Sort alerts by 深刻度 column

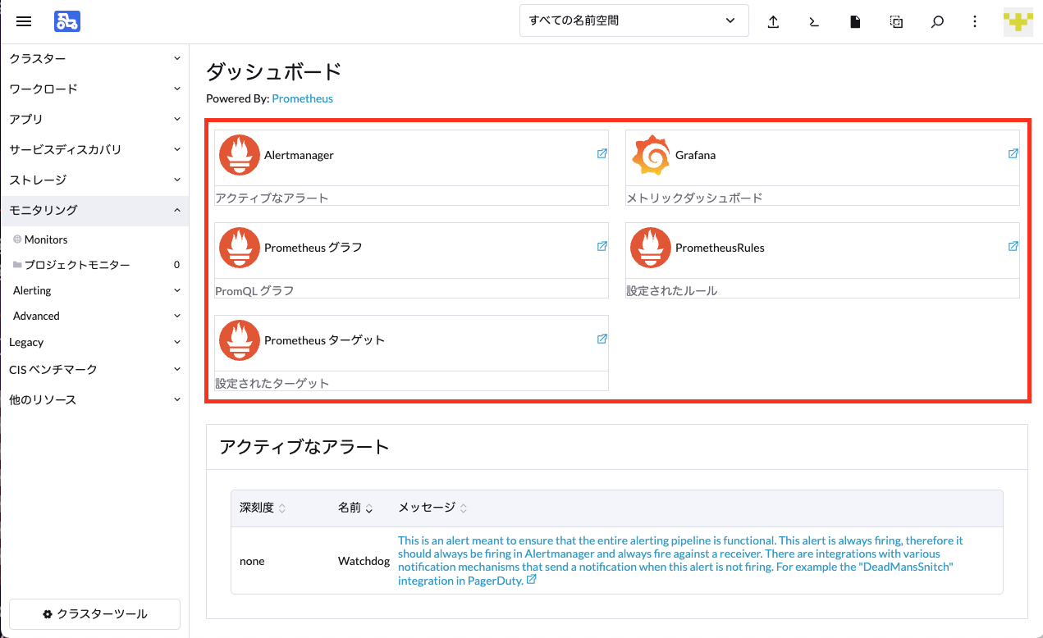[x=263, y=508]
